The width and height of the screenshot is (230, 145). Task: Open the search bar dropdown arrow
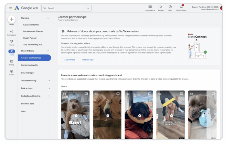(x=88, y=8)
